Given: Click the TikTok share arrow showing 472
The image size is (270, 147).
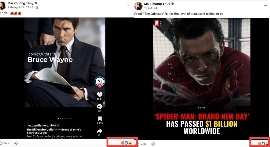Looking at the screenshot, I should tap(100, 131).
